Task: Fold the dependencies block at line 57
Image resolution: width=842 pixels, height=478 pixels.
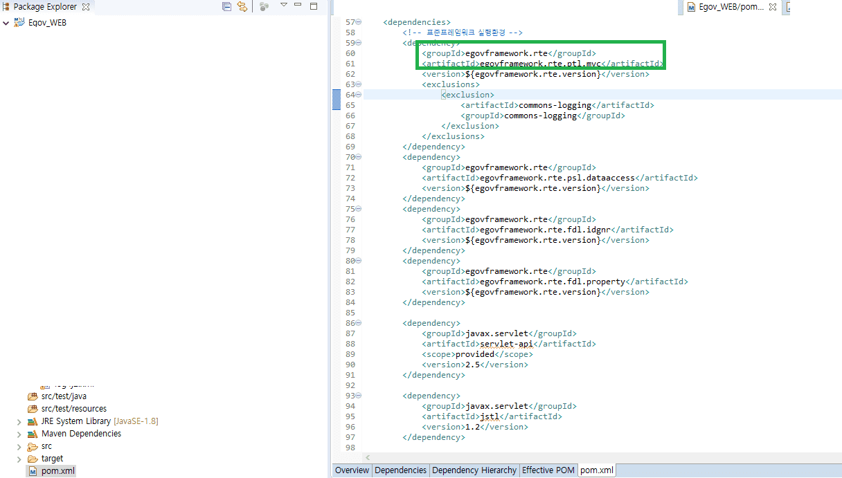Action: (x=358, y=22)
